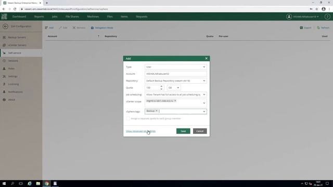Open Show advanced job settings link
Screen dimensions: 333x187
[x=140, y=131]
